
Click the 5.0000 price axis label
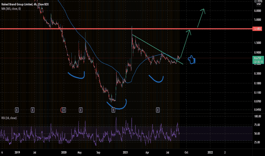(258, 20)
